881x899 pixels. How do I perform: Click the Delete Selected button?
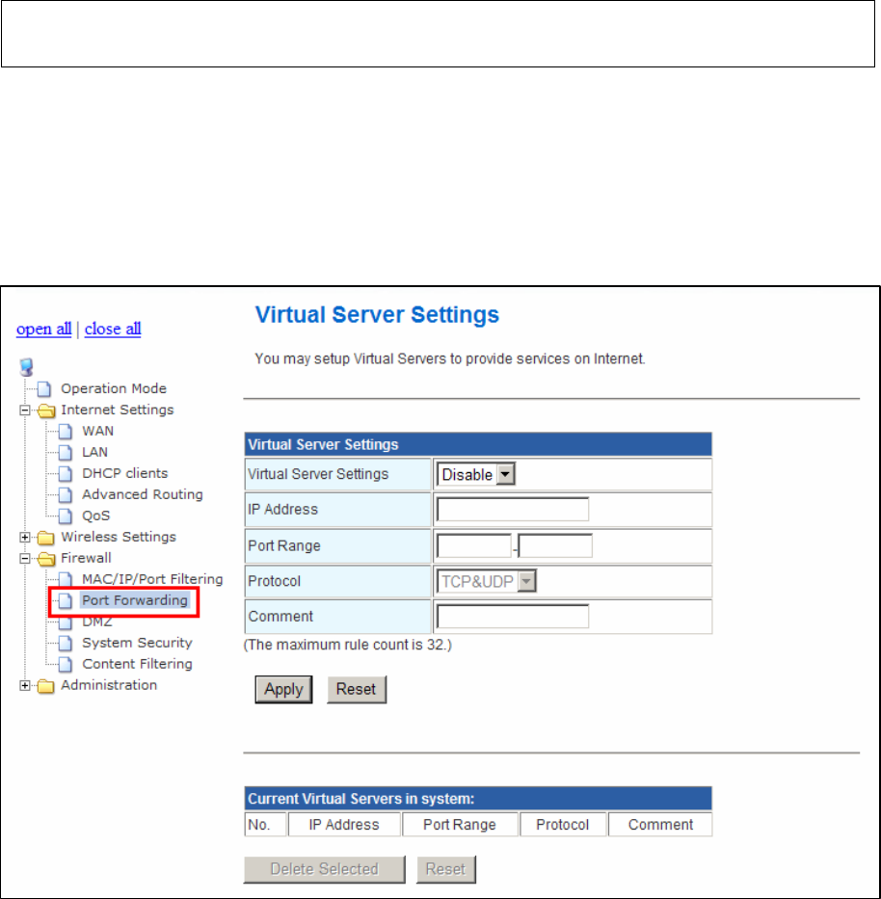[325, 869]
